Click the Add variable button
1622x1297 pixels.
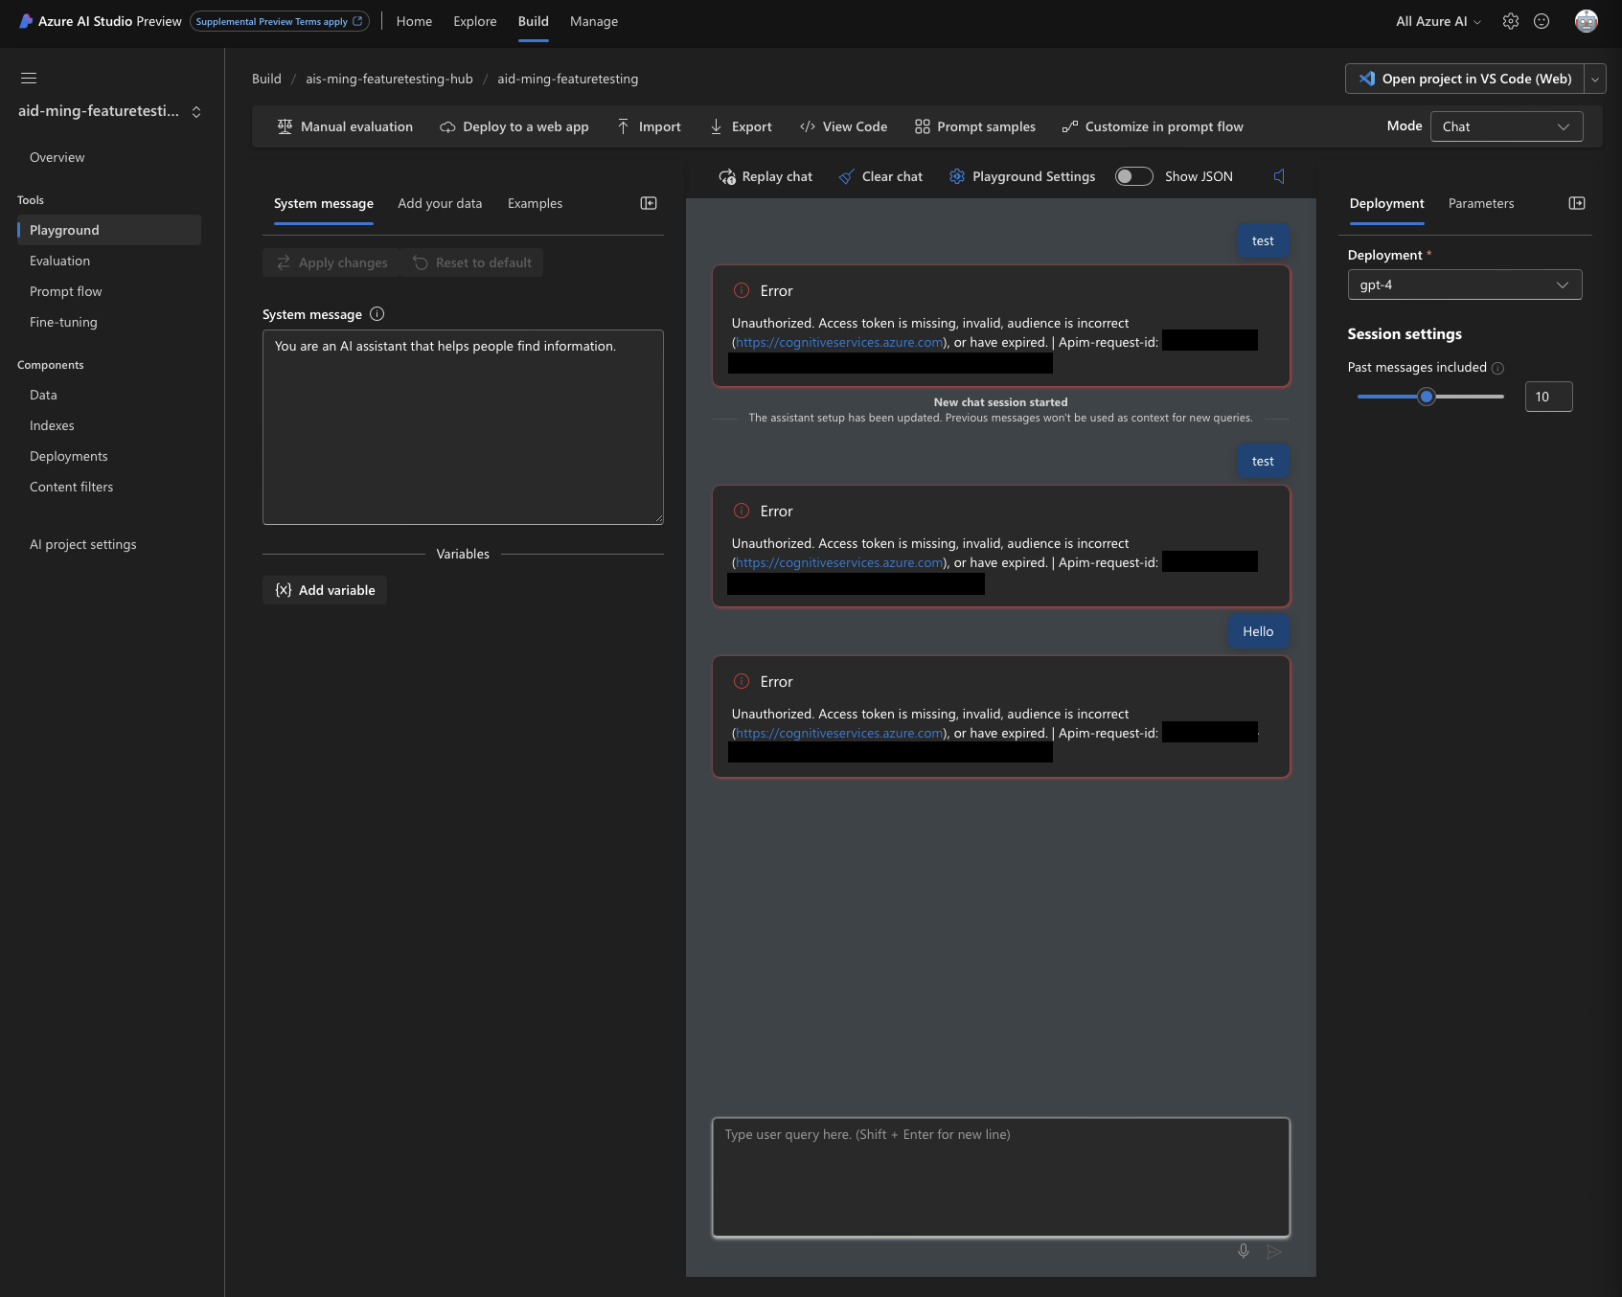pyautogui.click(x=325, y=590)
